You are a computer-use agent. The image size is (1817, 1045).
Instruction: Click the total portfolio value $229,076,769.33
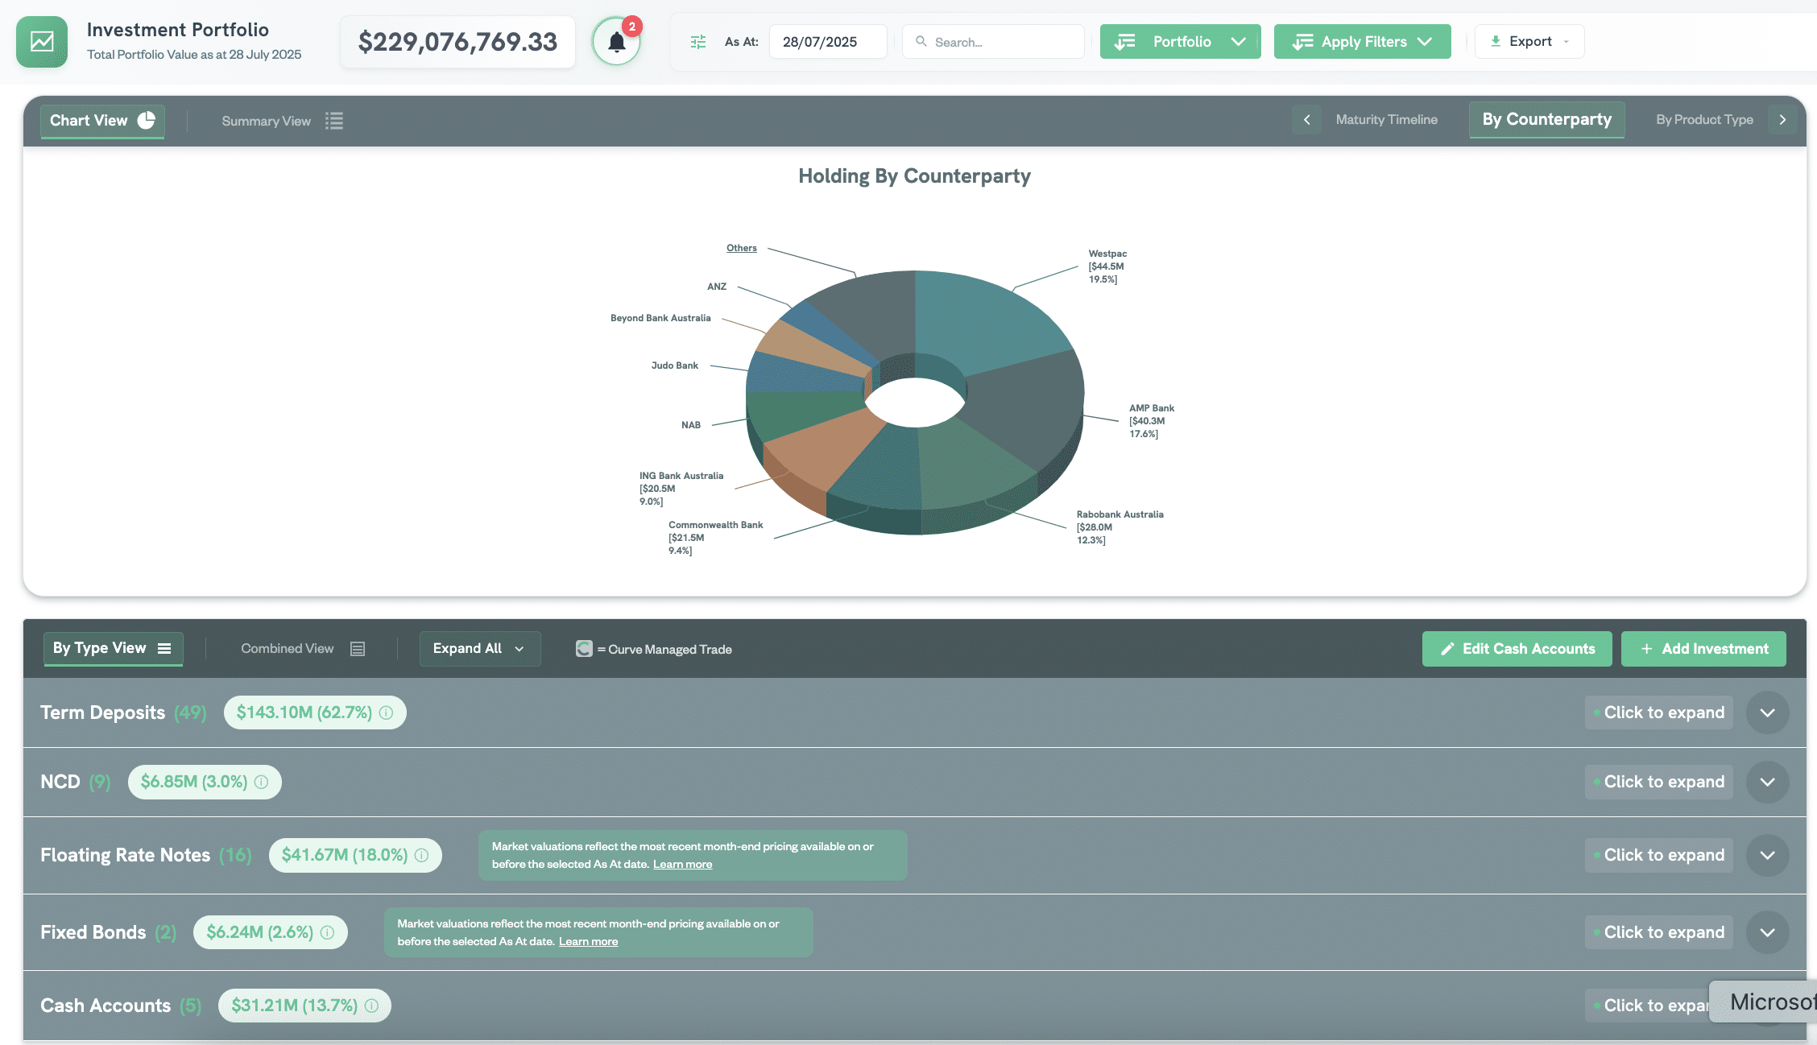click(x=457, y=42)
